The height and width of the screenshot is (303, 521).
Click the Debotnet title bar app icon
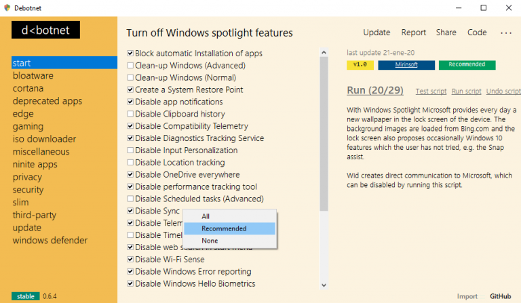(x=7, y=7)
